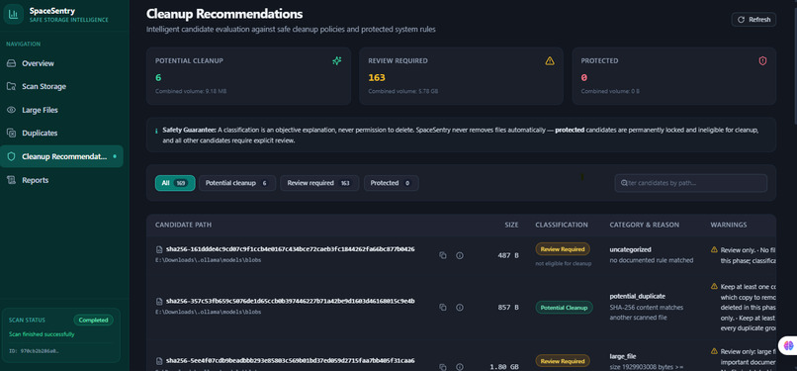Copy path of sha256-357c53fb row
797x371 pixels.
tap(442, 307)
